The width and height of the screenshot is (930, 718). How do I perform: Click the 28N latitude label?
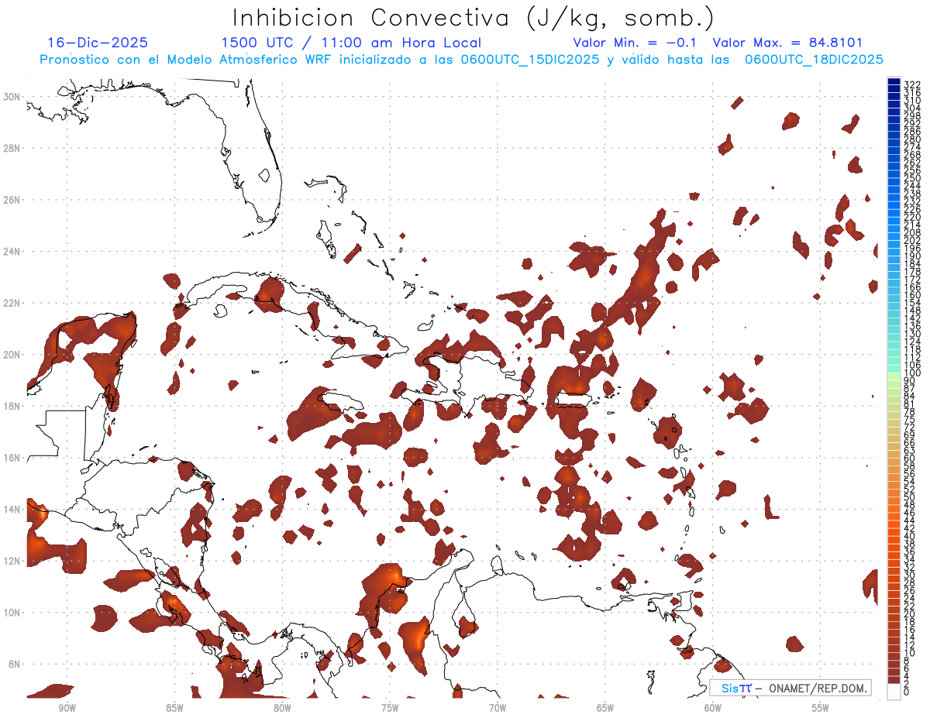tap(13, 148)
